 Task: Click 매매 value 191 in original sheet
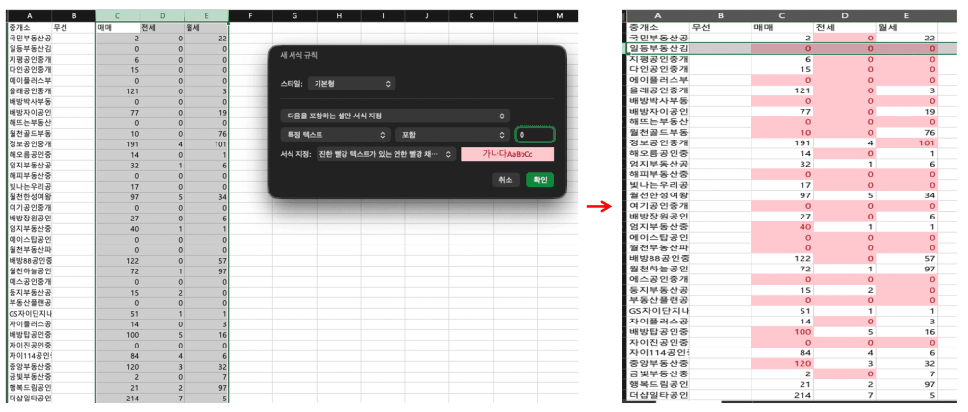click(118, 144)
